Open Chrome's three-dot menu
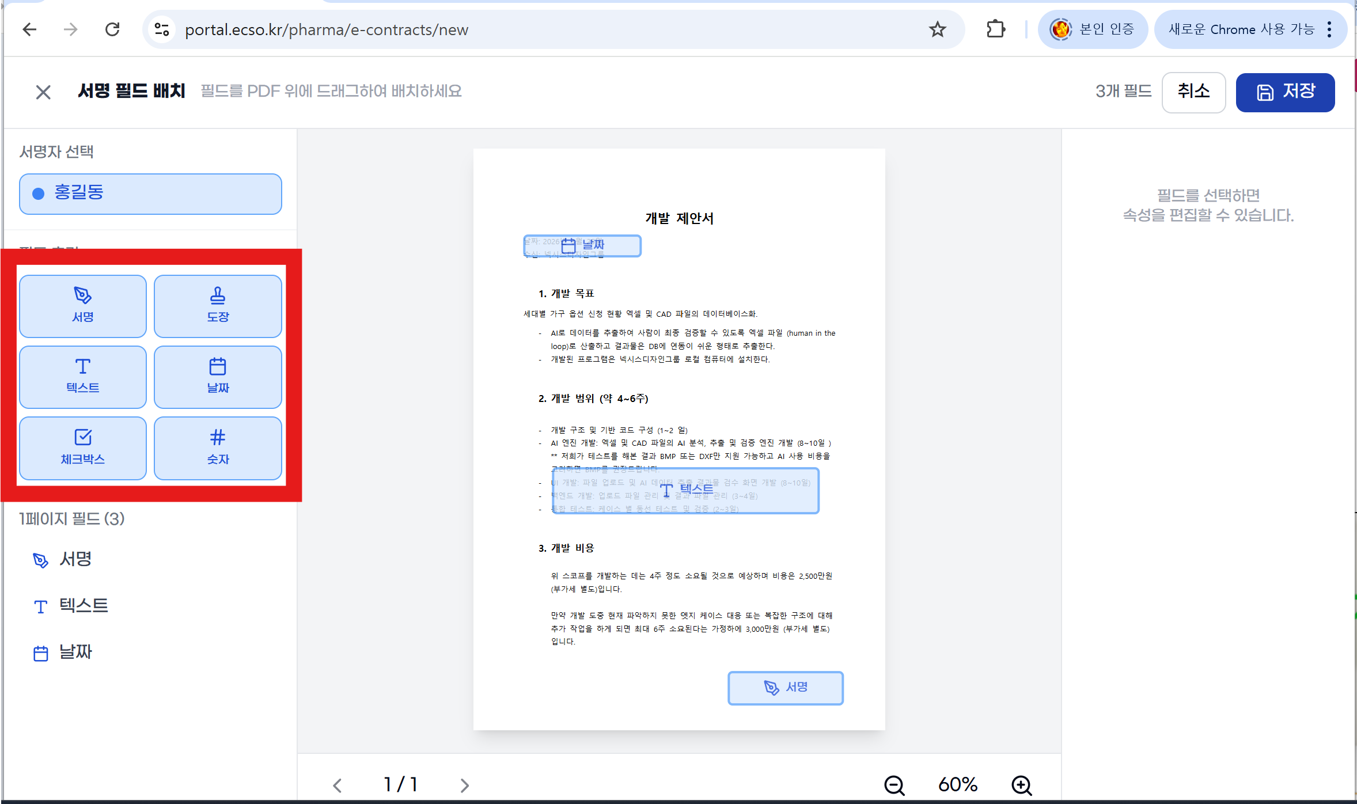This screenshot has width=1357, height=804. click(1329, 29)
